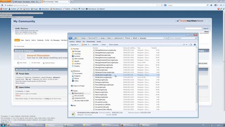Click the Windows Start orb
Screen dimensions: 225x127
coord(3,125)
